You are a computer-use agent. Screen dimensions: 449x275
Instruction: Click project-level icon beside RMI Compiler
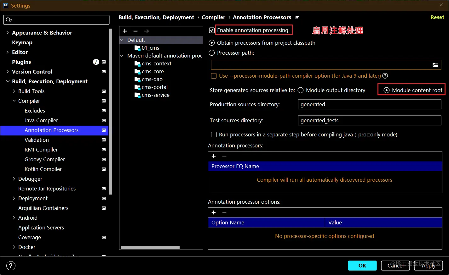[104, 150]
